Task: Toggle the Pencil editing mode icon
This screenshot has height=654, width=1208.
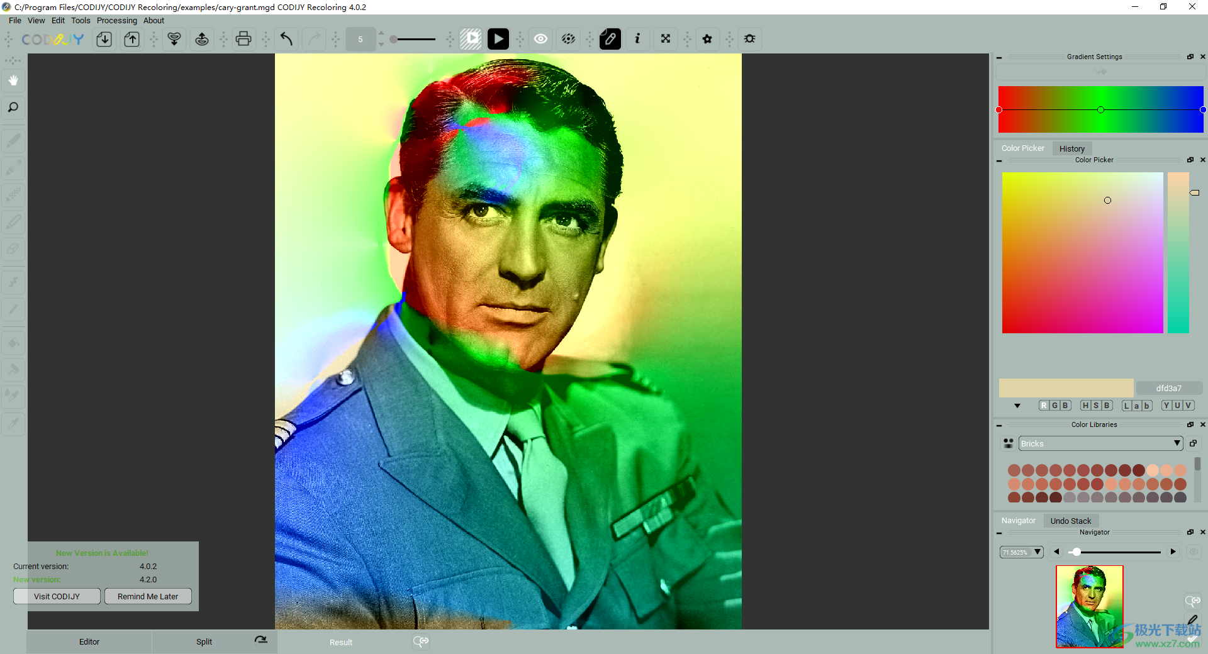Action: point(609,39)
